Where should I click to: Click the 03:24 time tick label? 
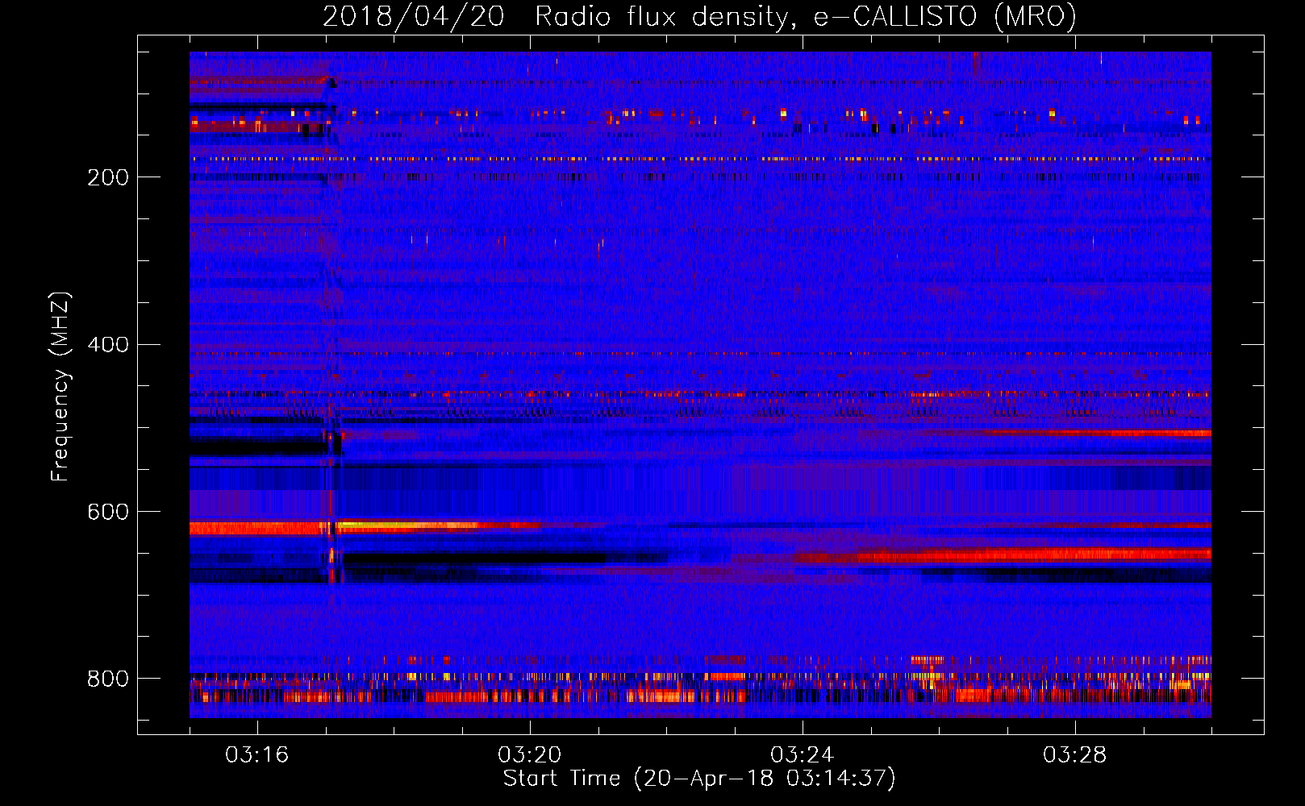click(x=803, y=755)
